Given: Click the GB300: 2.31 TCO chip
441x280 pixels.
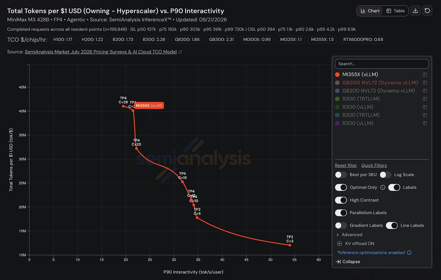Looking at the screenshot, I should [221, 40].
